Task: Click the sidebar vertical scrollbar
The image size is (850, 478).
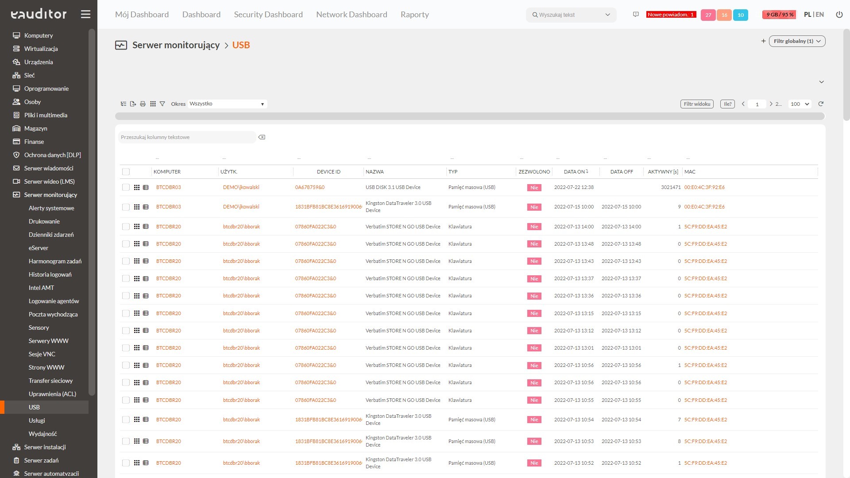Action: tap(92, 212)
